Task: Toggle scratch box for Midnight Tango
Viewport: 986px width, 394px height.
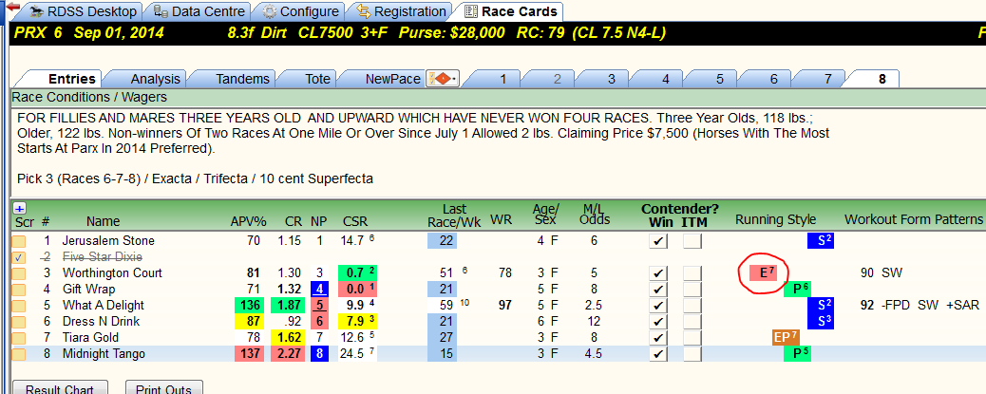Action: (x=20, y=354)
